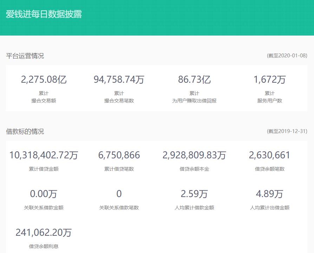Click the value 2,630,661
The image size is (314, 253).
point(269,155)
